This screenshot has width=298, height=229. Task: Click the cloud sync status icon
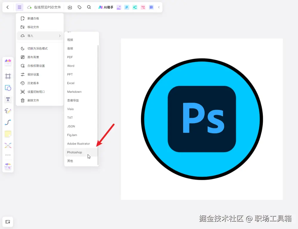tap(29, 7)
